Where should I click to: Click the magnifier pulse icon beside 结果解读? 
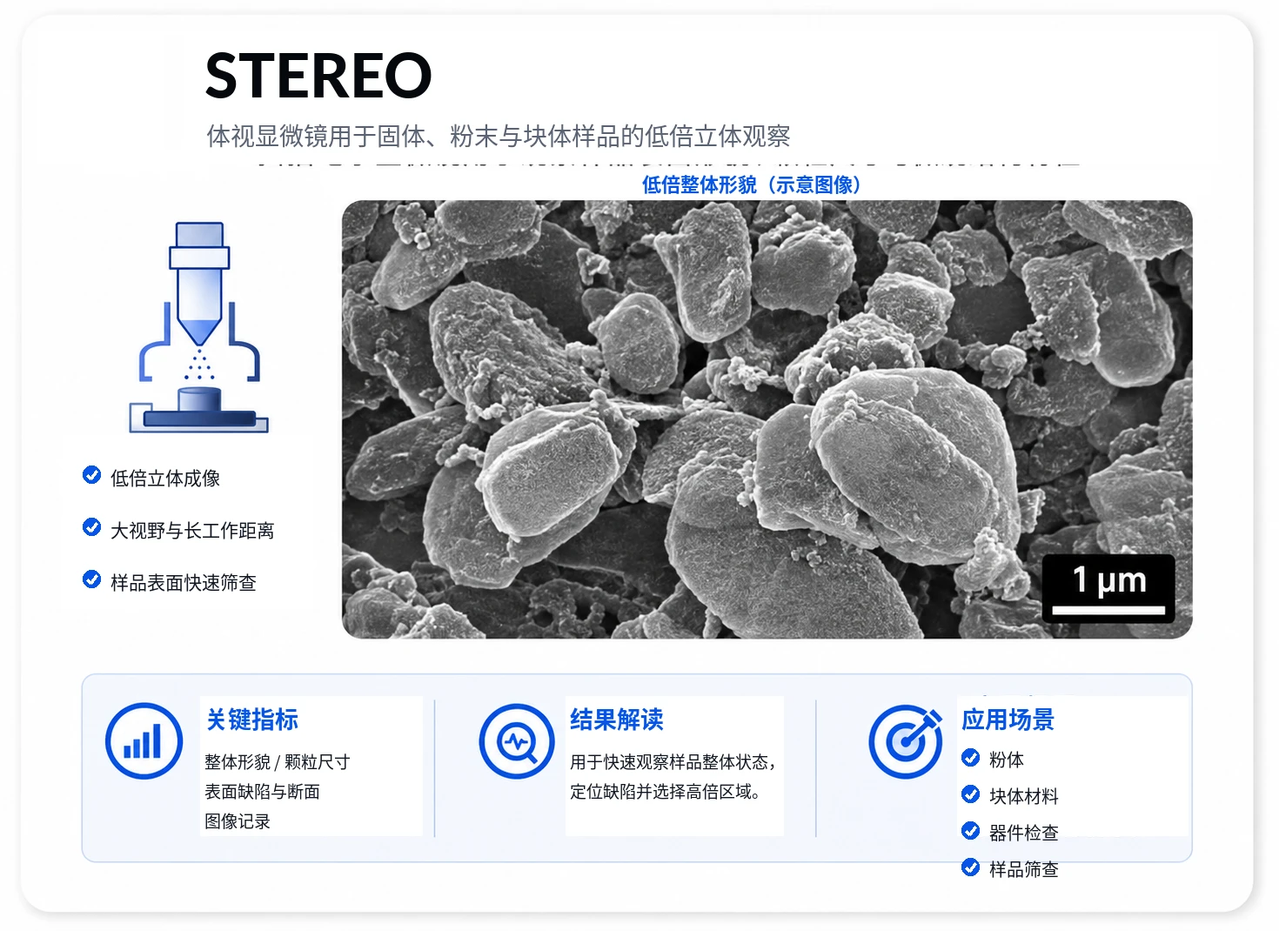tap(517, 741)
